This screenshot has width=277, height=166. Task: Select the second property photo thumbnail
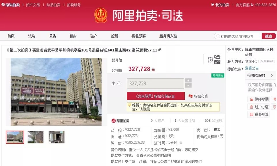tap(36, 137)
